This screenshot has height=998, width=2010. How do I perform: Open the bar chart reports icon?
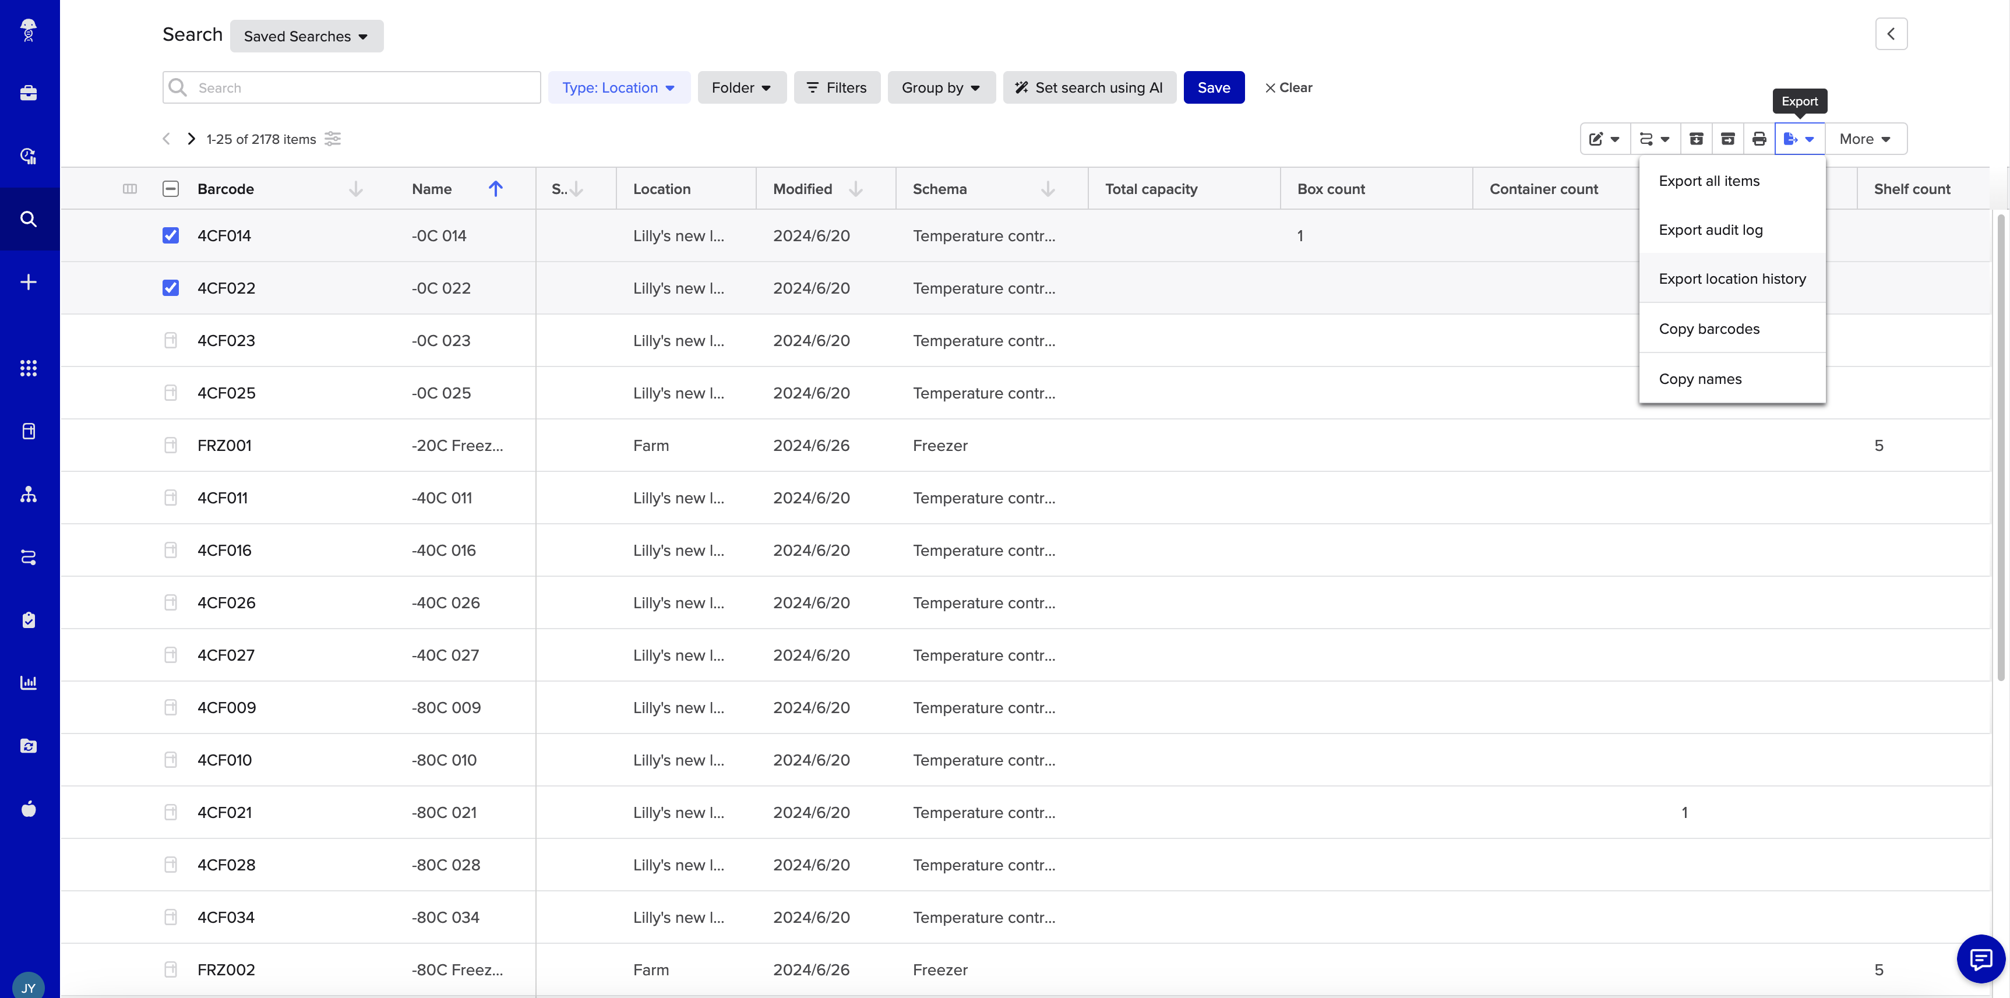click(x=29, y=683)
